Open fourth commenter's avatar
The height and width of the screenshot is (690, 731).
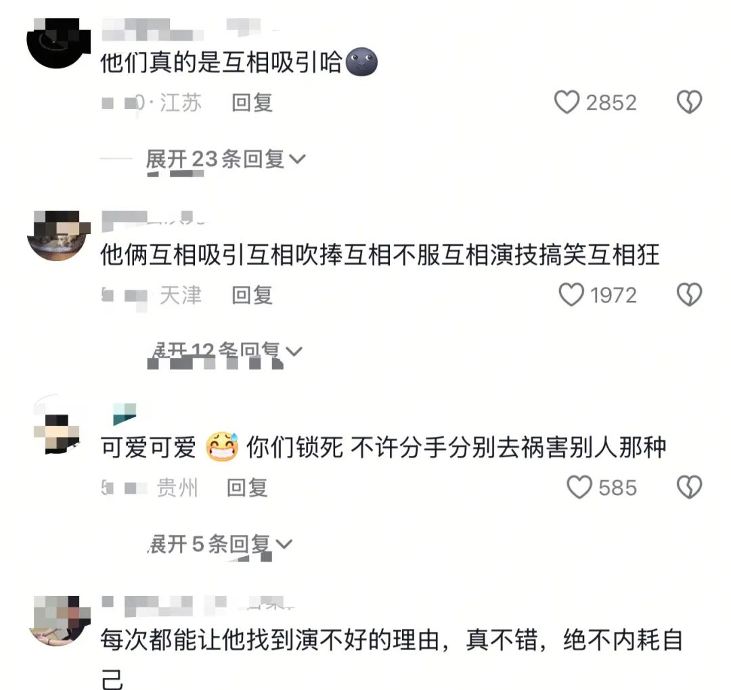pos(58,620)
